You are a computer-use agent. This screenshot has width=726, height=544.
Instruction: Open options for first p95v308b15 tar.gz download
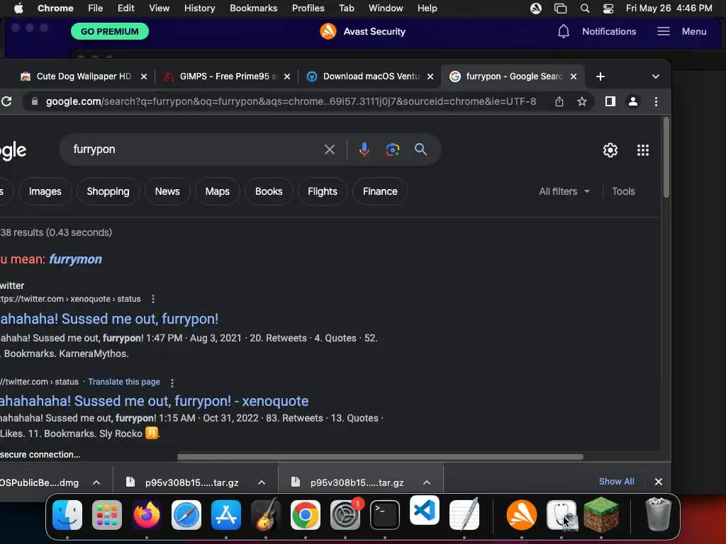point(262,482)
